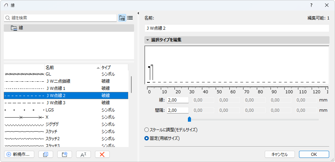Switch to flat list view icon
This screenshot has height=162, width=335.
coord(130,18)
